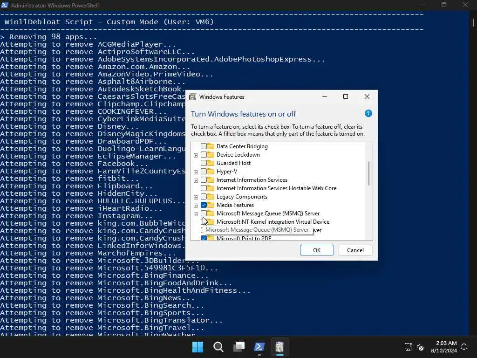Screen dimensions: 477x358
Task: Click the Hyper-V folder icon
Action: pos(211,172)
